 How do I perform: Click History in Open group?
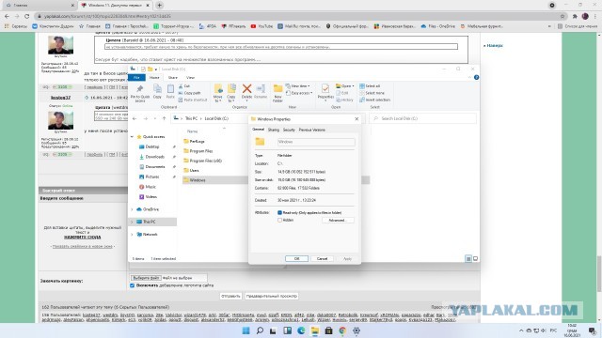click(x=344, y=100)
